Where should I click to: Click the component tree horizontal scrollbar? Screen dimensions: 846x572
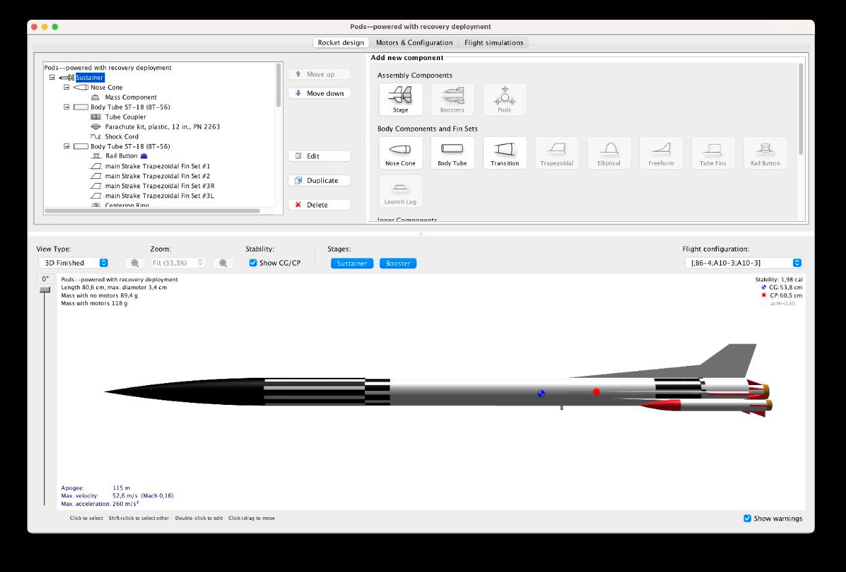coord(152,211)
